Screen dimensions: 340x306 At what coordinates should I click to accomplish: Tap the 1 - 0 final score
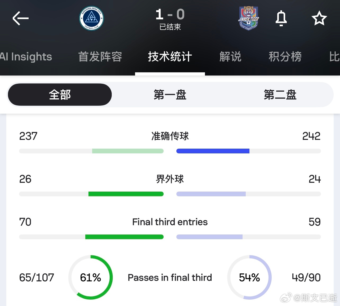coord(170,14)
